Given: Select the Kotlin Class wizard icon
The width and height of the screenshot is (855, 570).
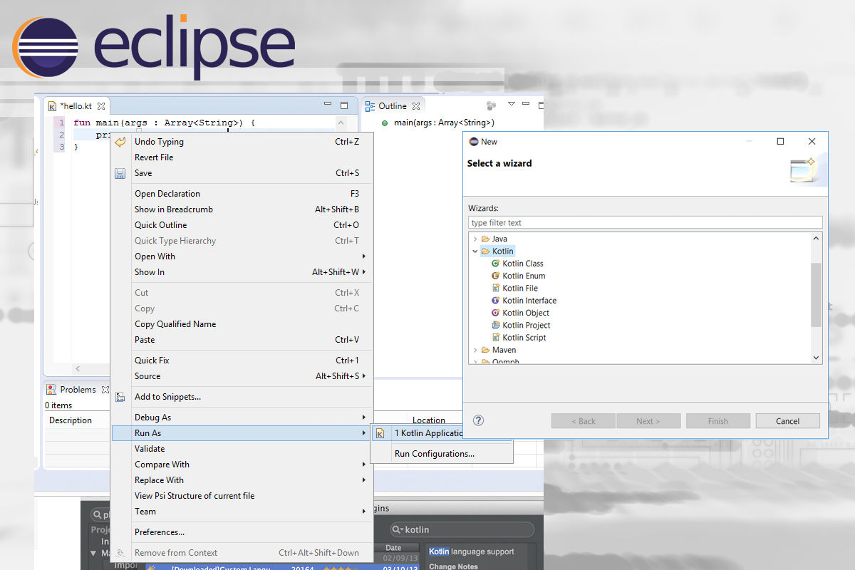Looking at the screenshot, I should tap(494, 263).
